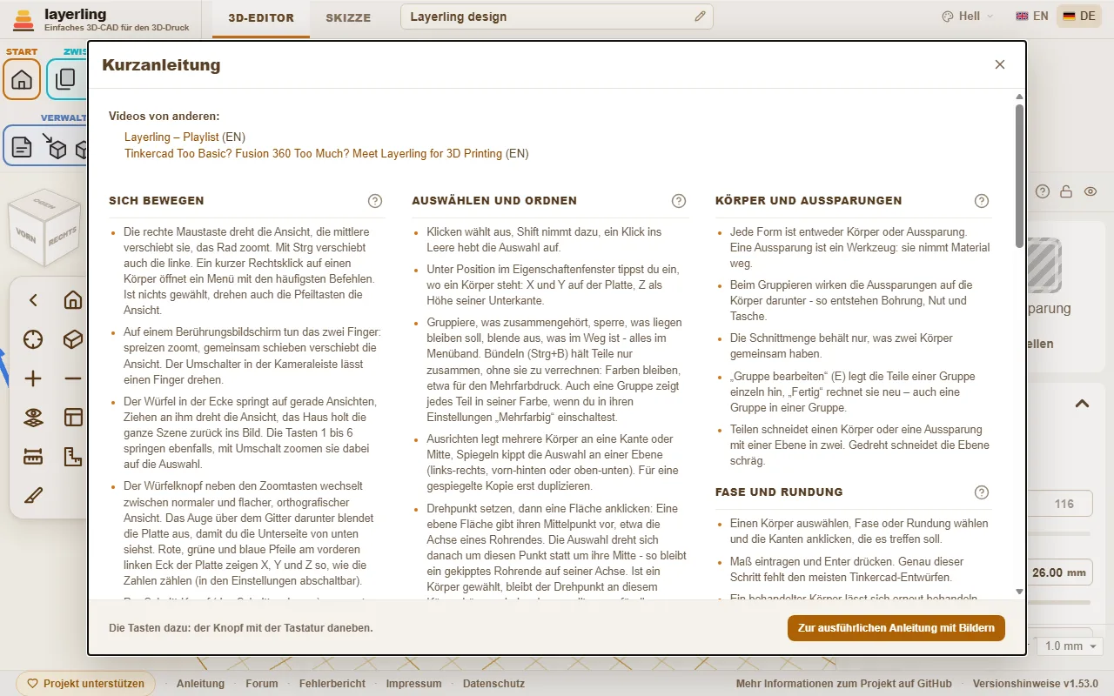Click the home icon under START

pos(22,79)
